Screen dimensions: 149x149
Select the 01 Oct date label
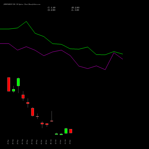(x=41, y=142)
